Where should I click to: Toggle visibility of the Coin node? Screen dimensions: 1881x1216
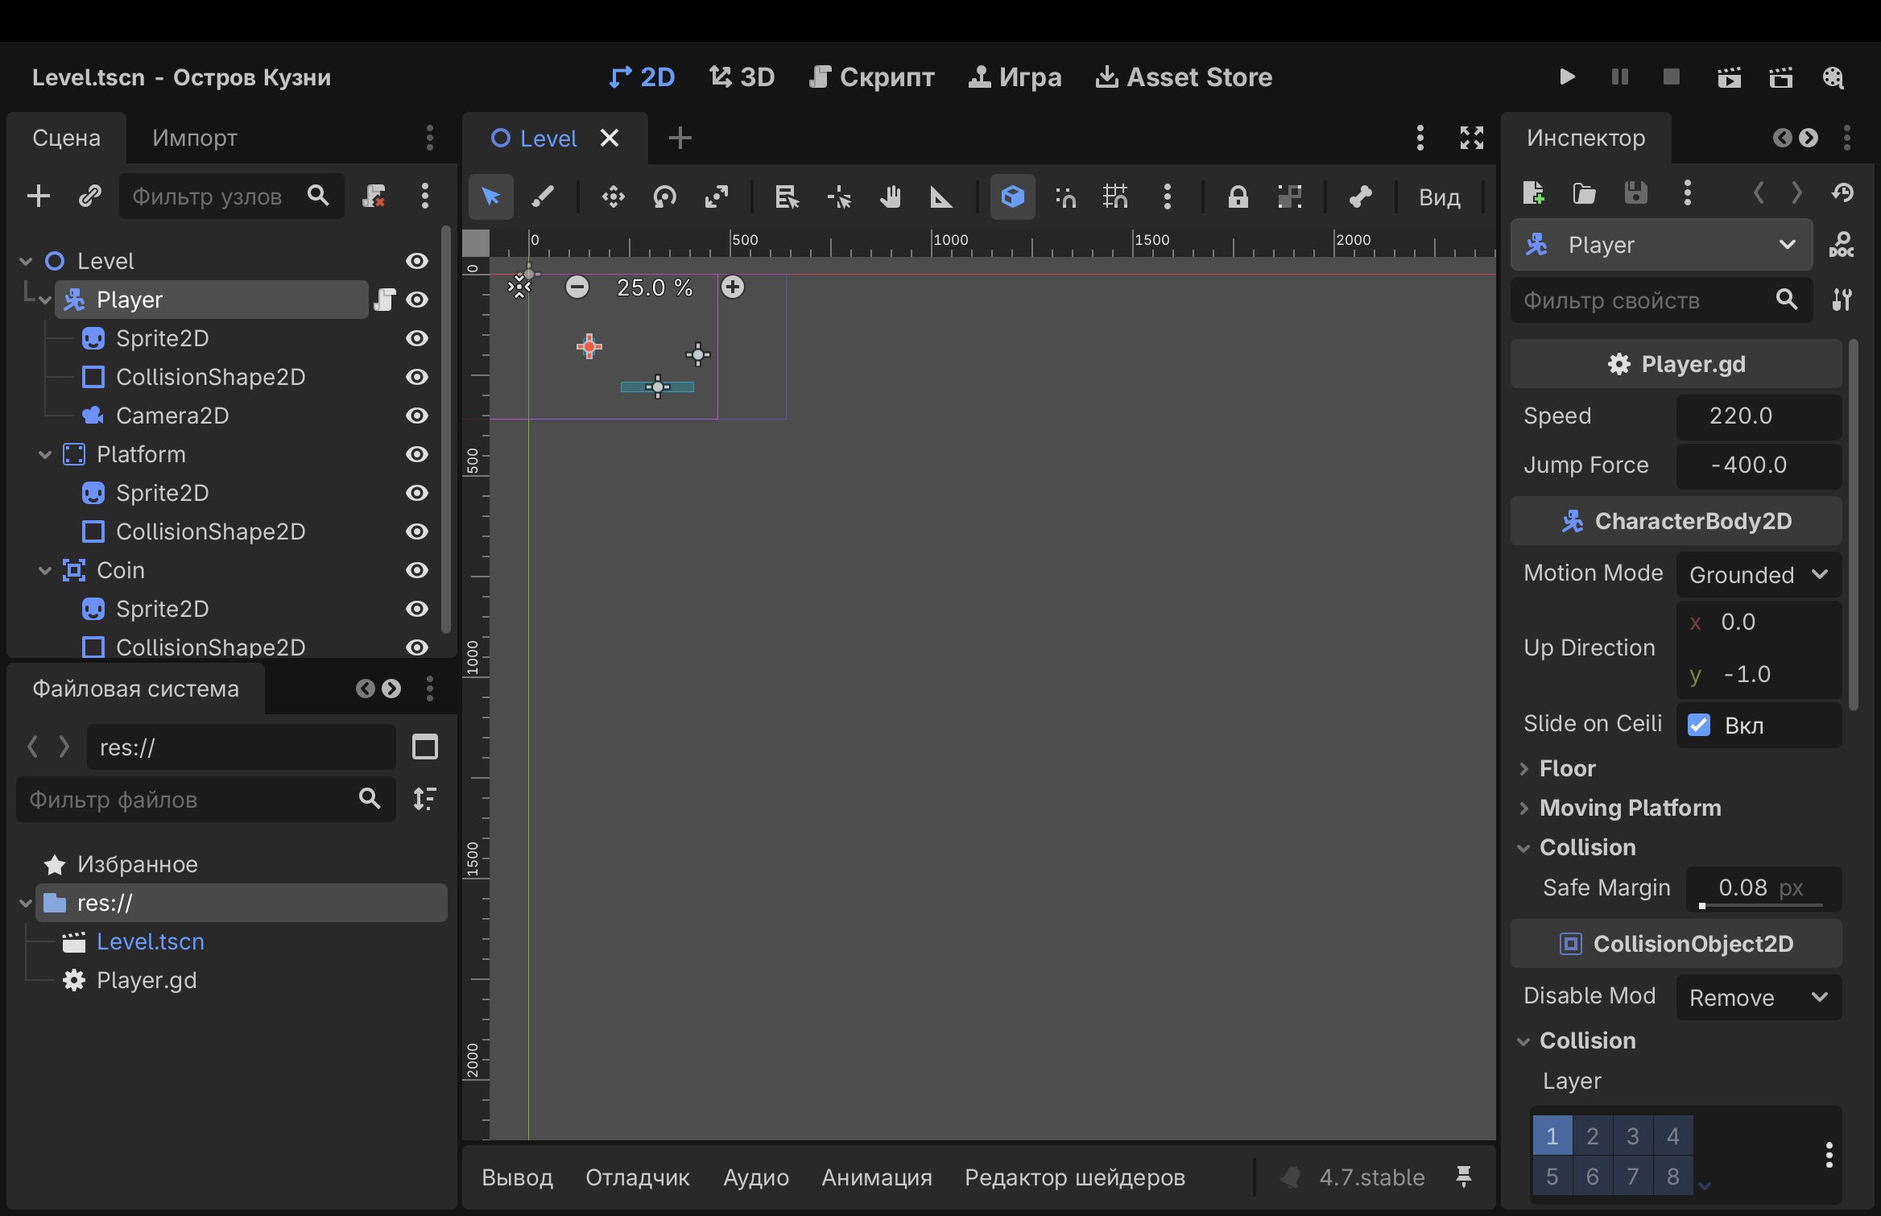tap(416, 570)
